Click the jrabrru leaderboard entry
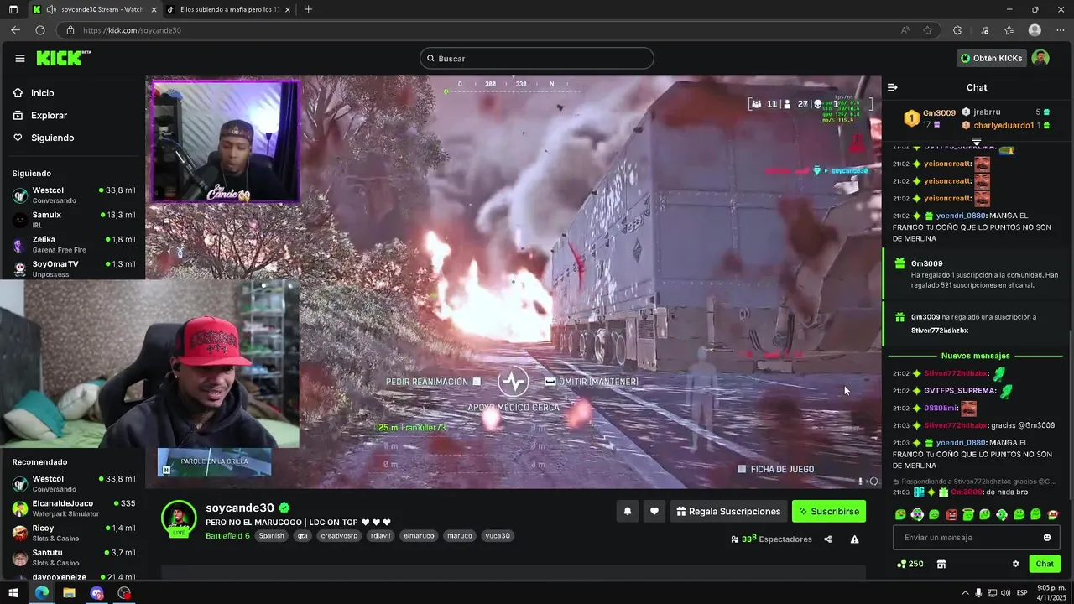Screen dimensions: 1074x604 pos(987,112)
